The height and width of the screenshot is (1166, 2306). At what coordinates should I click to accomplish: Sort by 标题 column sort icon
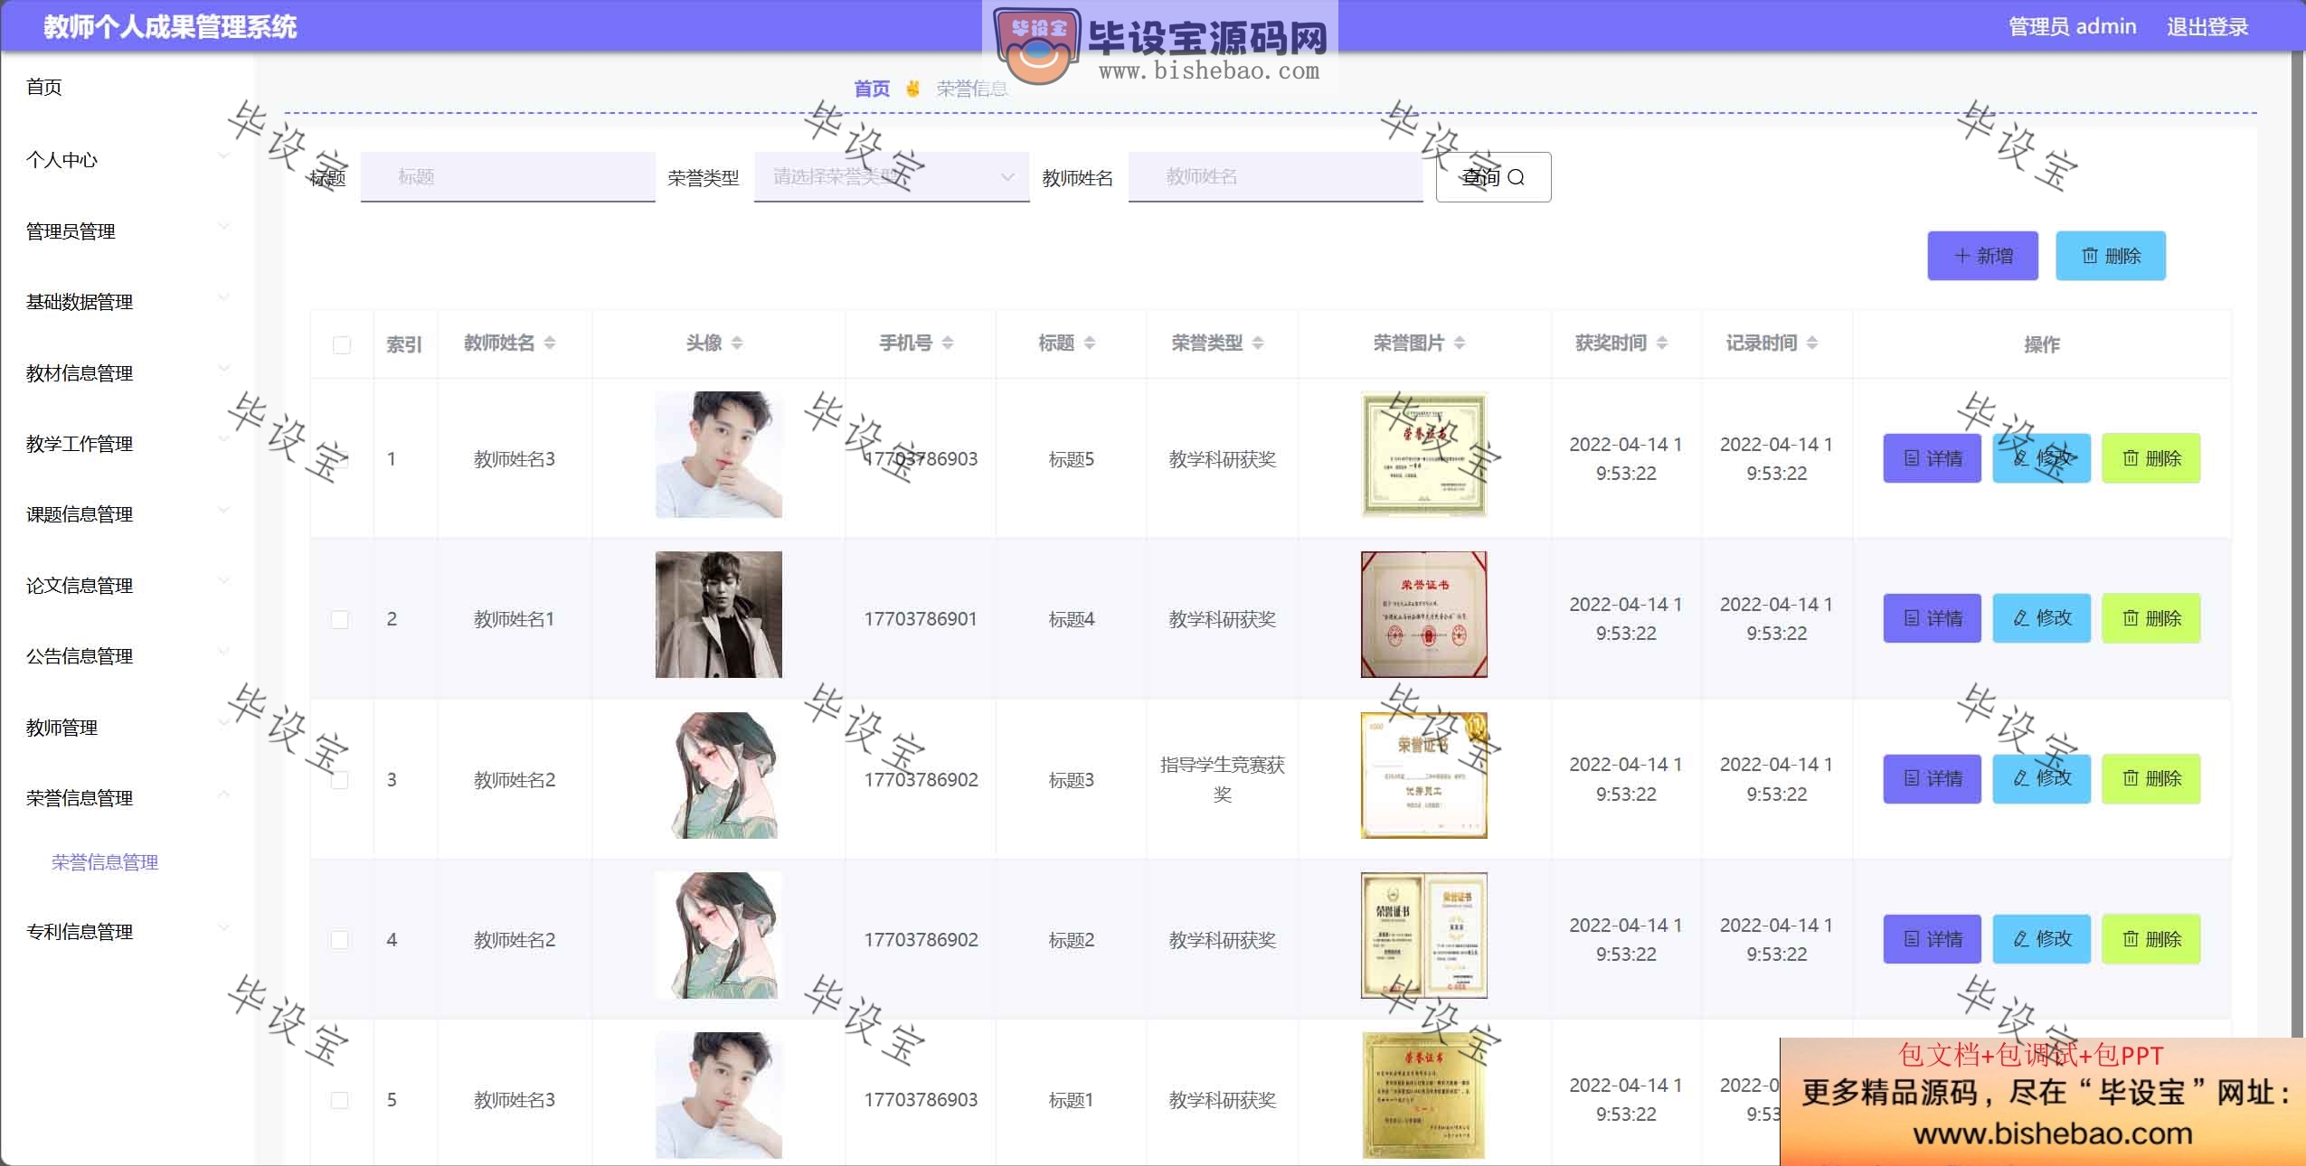click(1090, 343)
